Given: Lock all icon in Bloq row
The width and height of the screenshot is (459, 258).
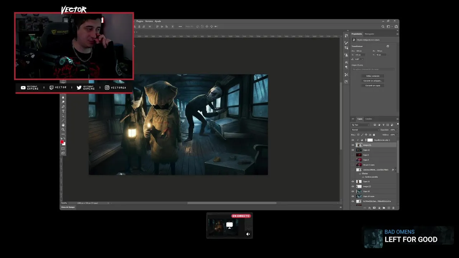Looking at the screenshot, I should pyautogui.click(x=374, y=135).
